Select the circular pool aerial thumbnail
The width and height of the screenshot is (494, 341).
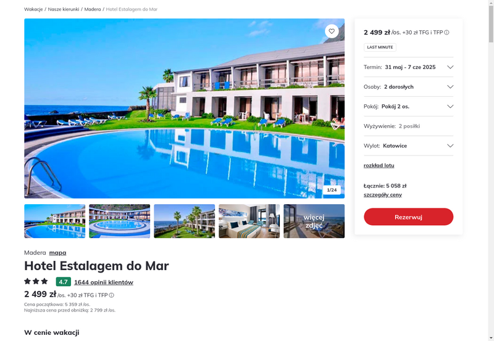[119, 221]
